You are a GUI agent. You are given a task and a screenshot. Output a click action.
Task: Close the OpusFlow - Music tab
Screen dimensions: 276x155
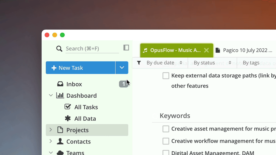206,50
